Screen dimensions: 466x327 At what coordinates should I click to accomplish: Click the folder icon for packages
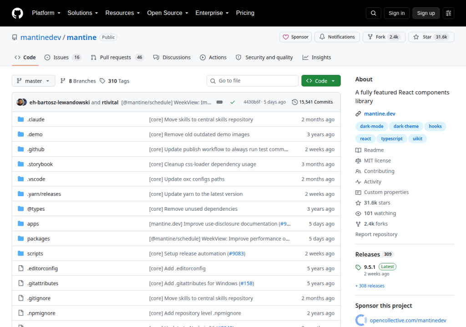[x=21, y=238]
